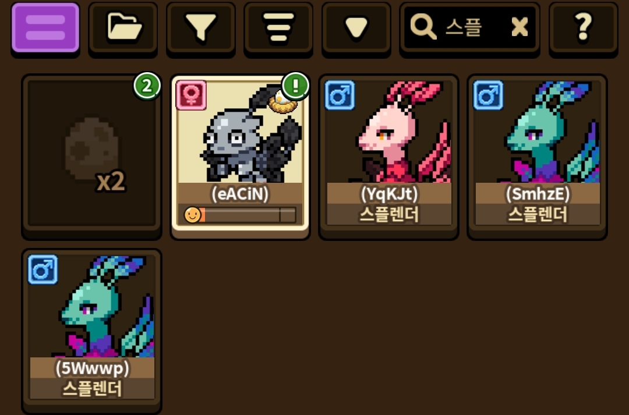Viewport: 629px width, 415px height.
Task: Click the female gender icon on eACiN
Action: 192,95
